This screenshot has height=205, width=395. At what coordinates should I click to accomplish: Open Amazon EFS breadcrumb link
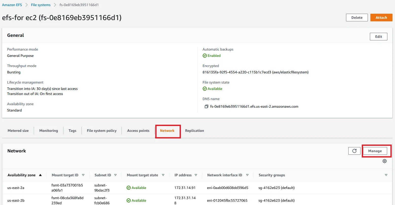pyautogui.click(x=12, y=5)
